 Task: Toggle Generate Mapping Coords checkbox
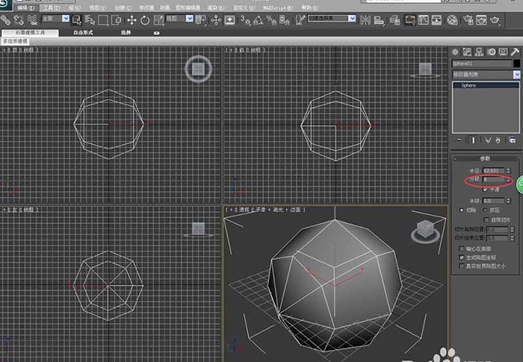[462, 258]
